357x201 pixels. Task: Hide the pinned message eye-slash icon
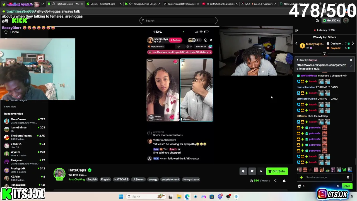coord(351,60)
